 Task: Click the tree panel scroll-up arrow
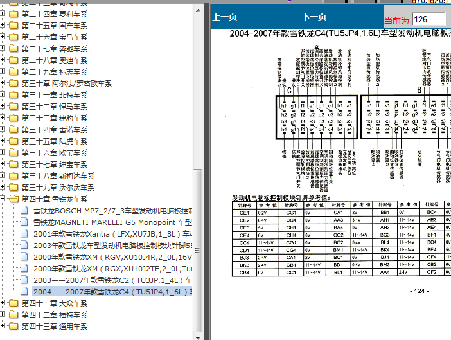pos(198,10)
